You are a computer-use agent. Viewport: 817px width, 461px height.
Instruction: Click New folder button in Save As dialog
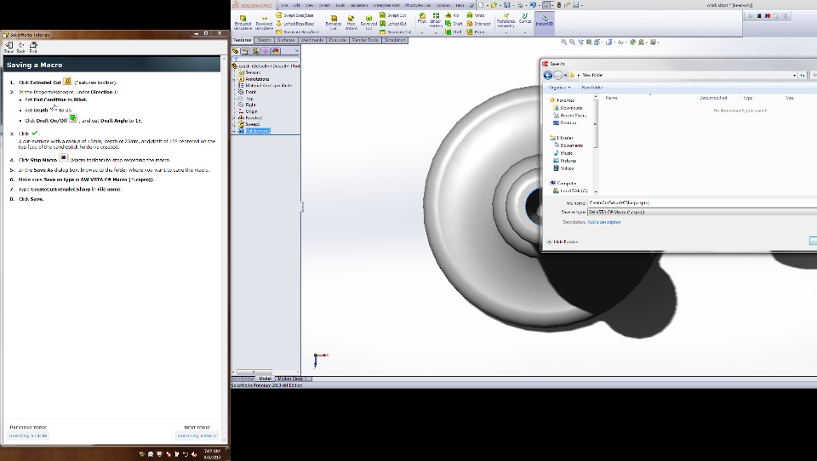pos(592,88)
